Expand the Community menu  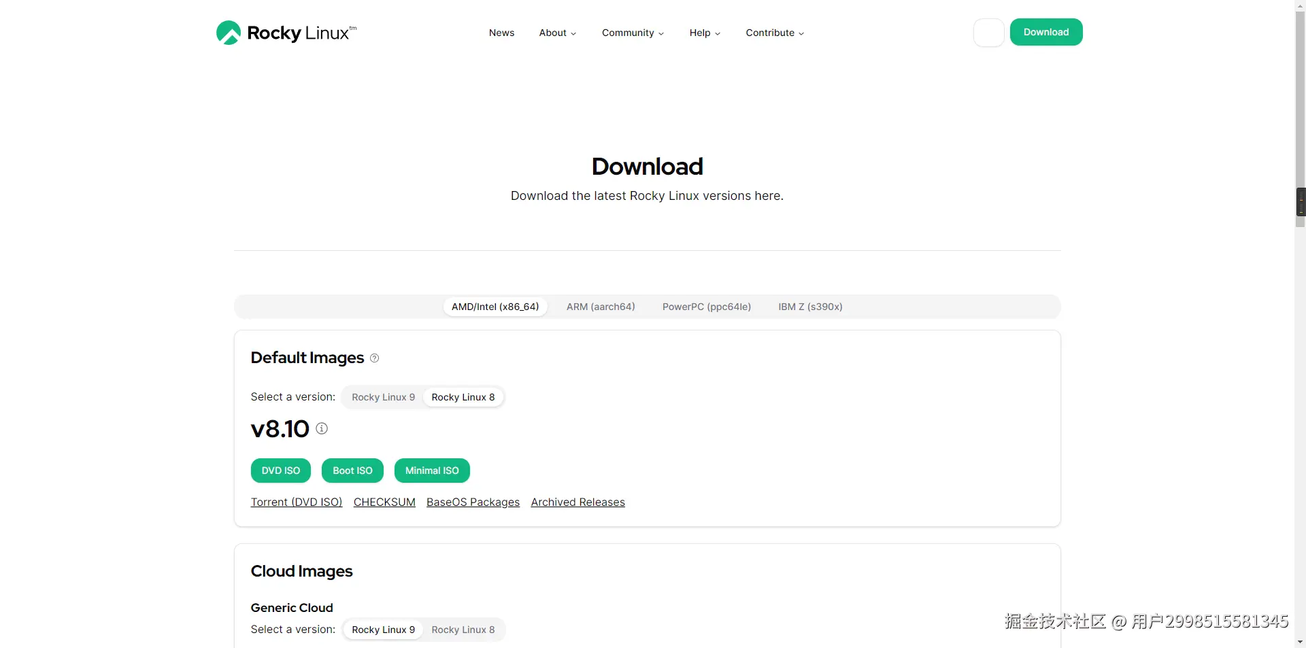coord(633,33)
